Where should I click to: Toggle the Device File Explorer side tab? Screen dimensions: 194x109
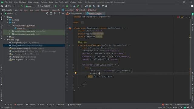click(192, 92)
